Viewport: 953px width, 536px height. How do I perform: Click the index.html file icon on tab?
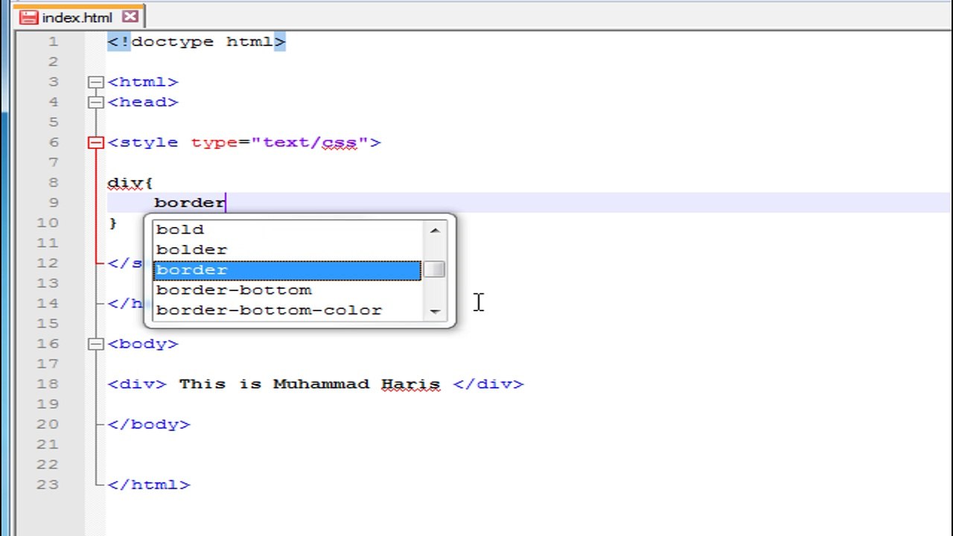click(28, 17)
